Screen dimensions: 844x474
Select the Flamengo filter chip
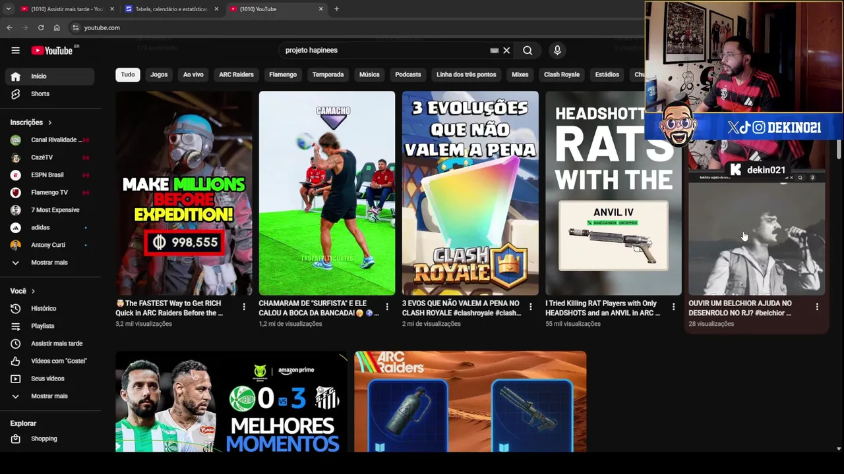point(283,74)
